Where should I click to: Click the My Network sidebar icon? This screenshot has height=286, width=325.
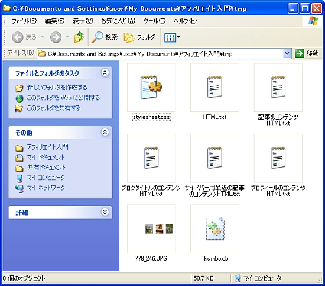19,188
